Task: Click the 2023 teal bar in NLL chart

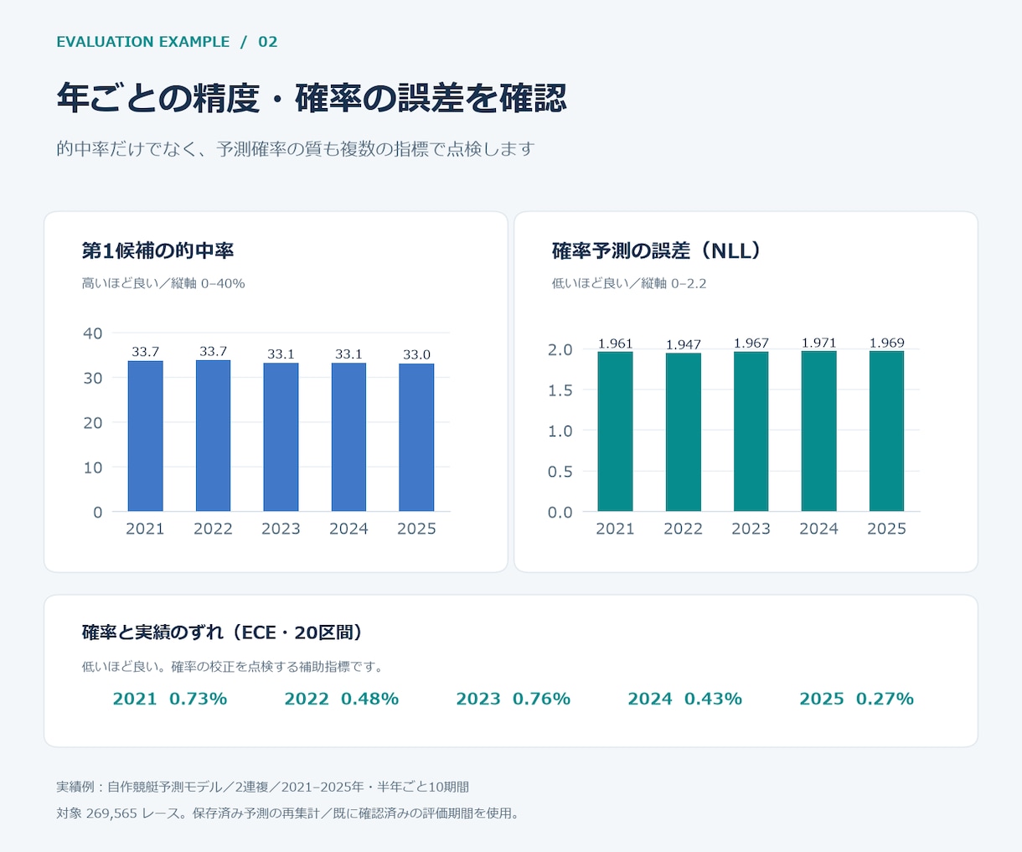Action: point(751,431)
